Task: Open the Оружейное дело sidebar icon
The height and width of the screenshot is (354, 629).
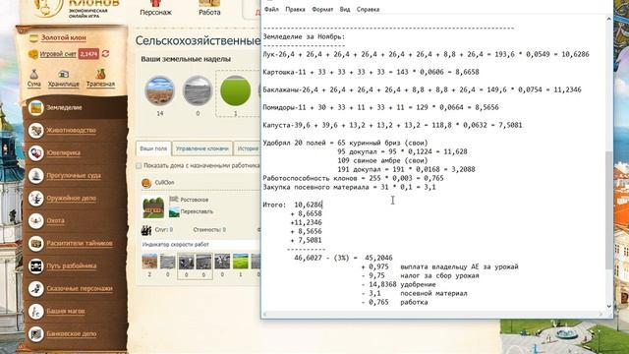Action: click(35, 199)
